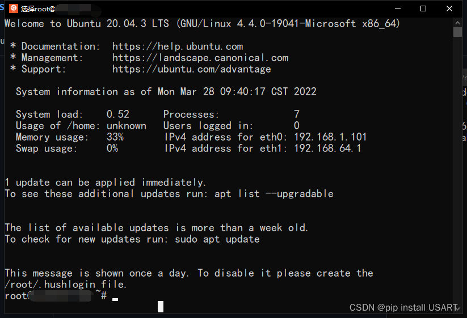
Task: Click the help.ubuntu.com documentation URL
Action: tap(178, 46)
